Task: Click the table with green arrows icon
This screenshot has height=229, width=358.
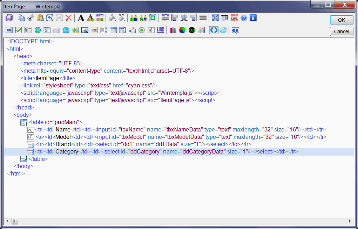Action: (x=123, y=30)
